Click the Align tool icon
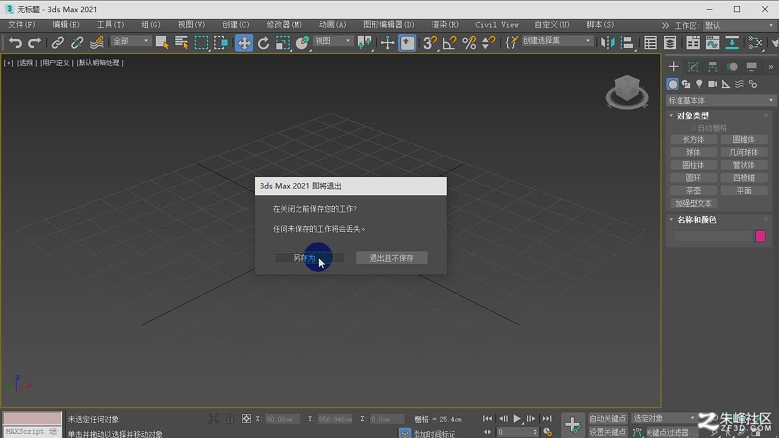Image resolution: width=779 pixels, height=438 pixels. tap(626, 43)
